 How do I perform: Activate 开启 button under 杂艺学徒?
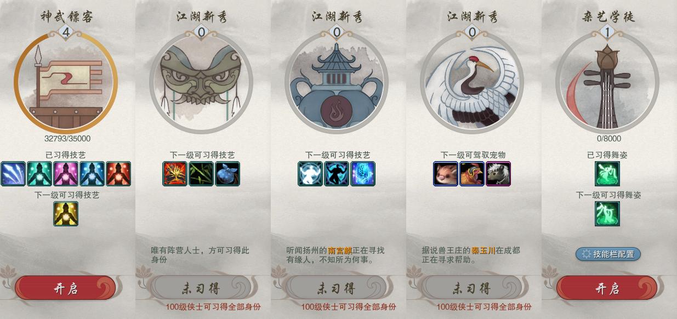tap(607, 288)
